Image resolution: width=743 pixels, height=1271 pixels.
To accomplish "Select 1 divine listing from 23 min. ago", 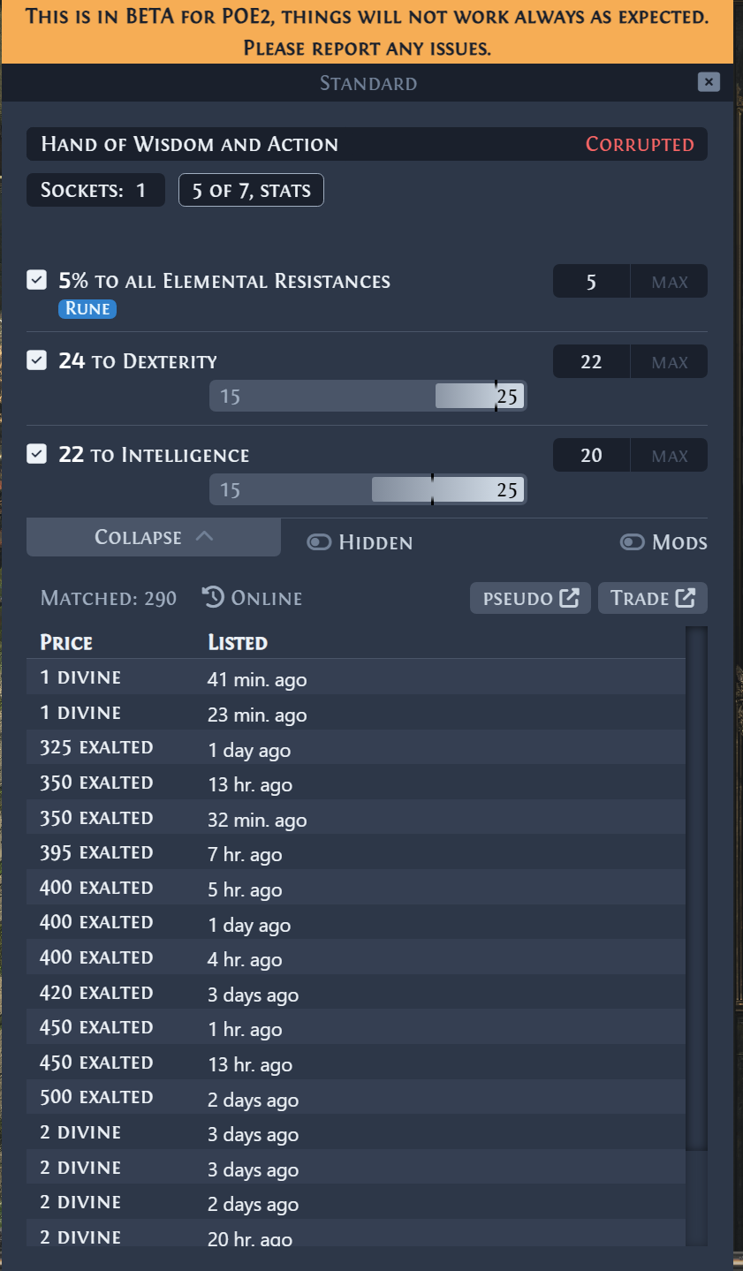I will point(356,714).
